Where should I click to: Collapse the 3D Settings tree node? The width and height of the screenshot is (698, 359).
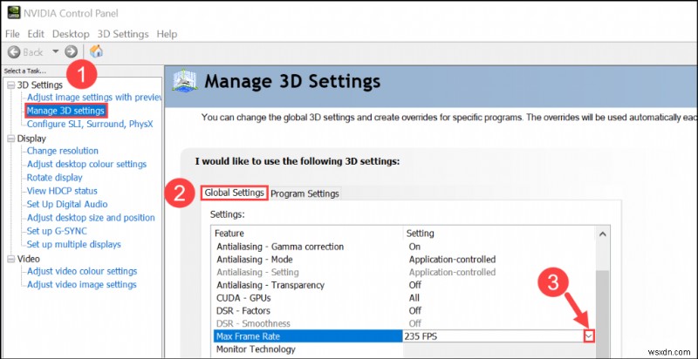10,85
